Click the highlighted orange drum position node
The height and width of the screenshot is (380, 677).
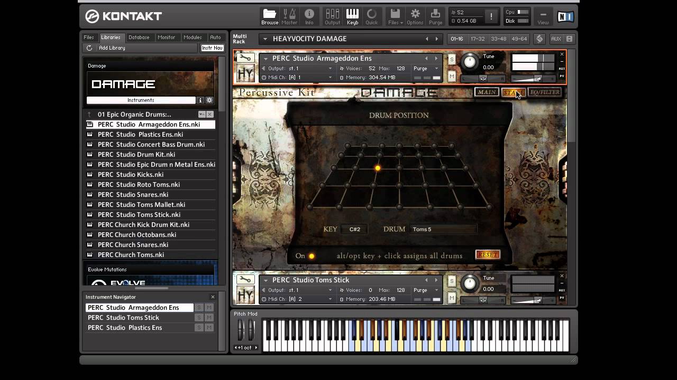[378, 168]
